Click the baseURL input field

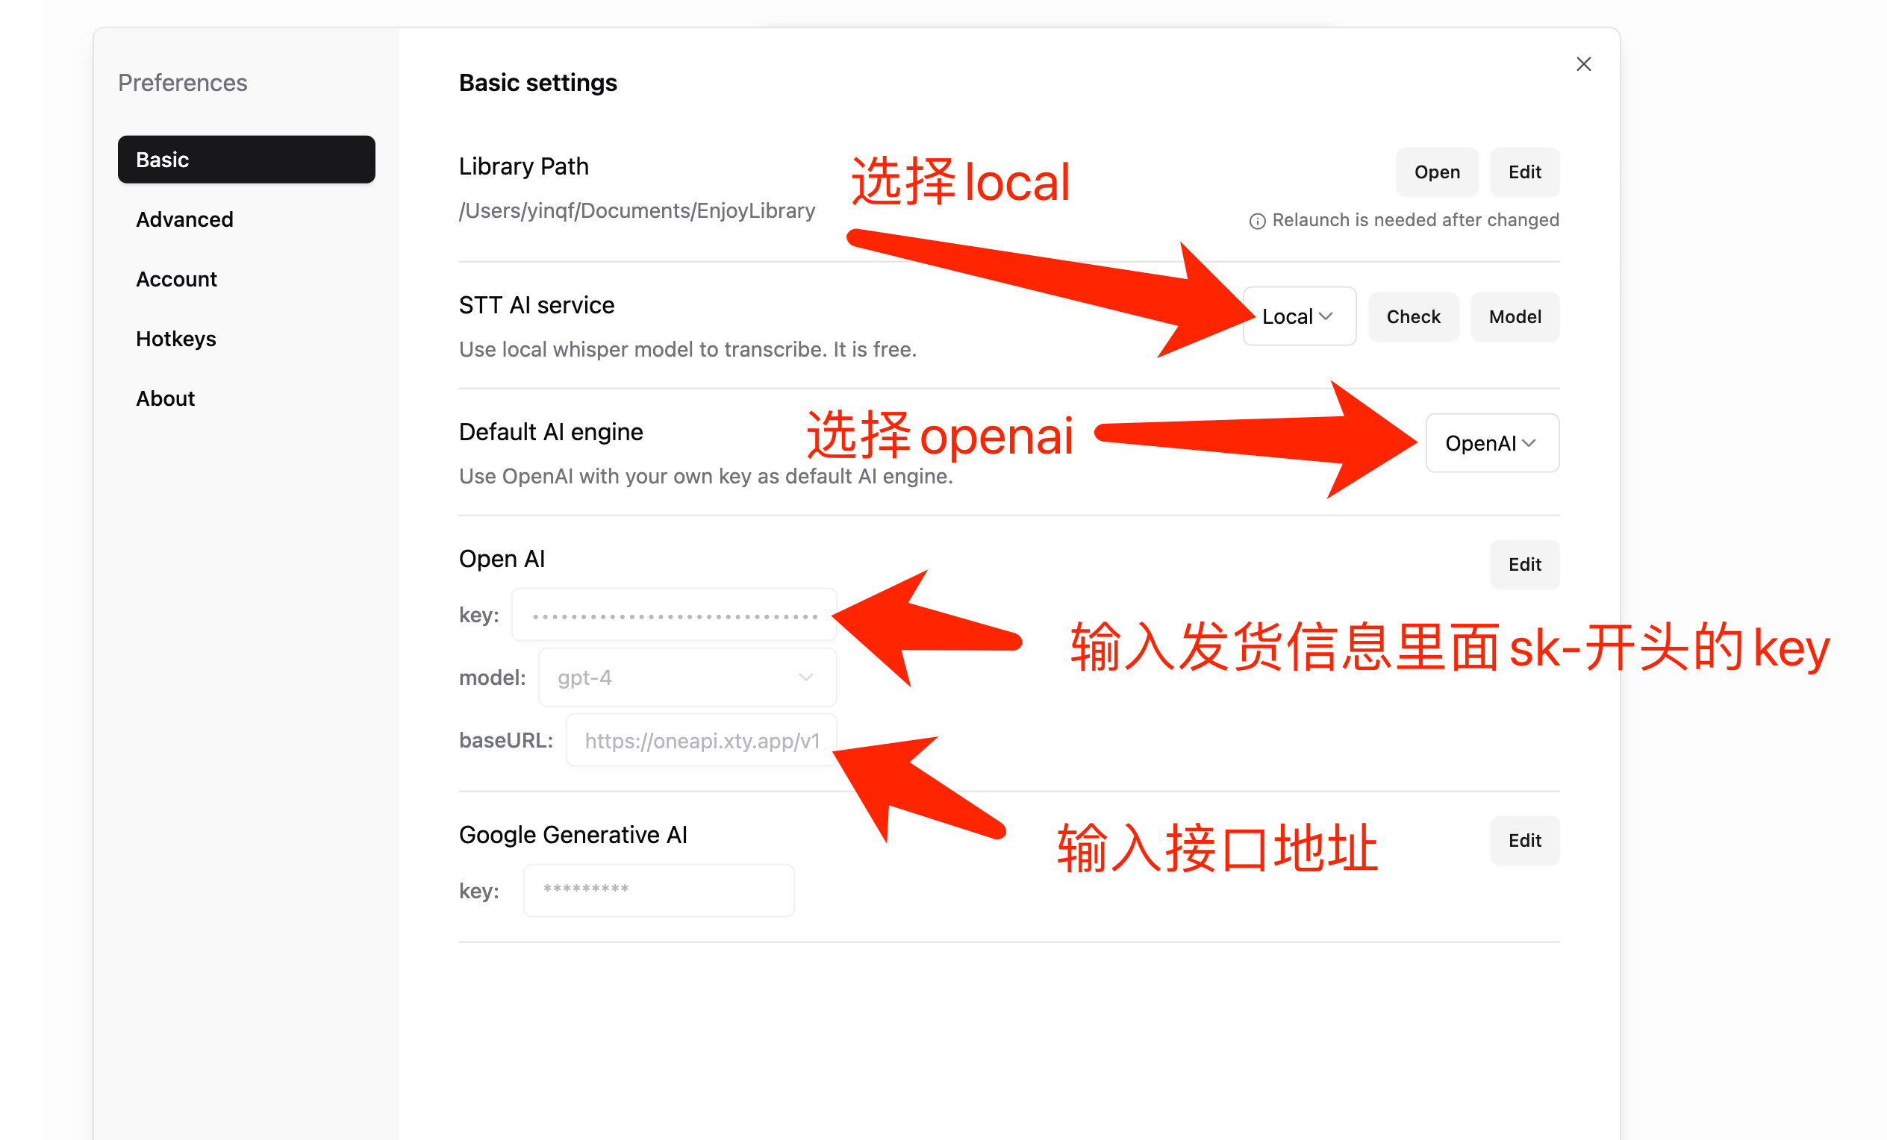701,740
